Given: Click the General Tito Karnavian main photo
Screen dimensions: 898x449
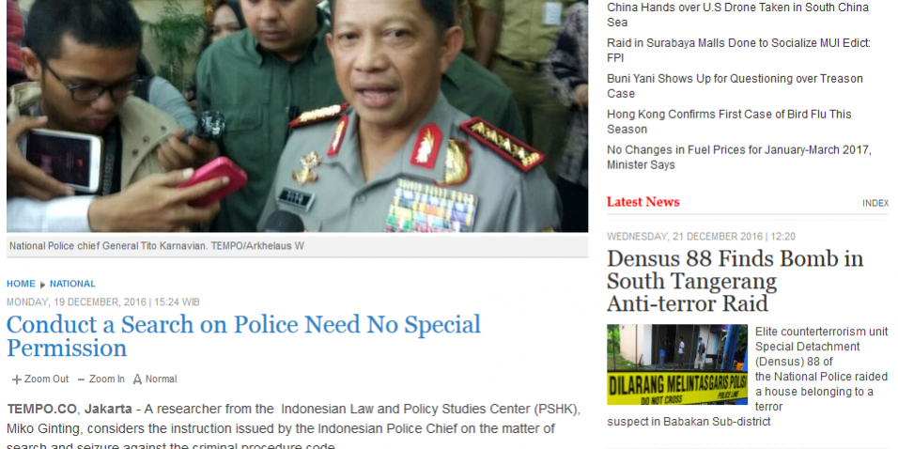Looking at the screenshot, I should point(297,116).
